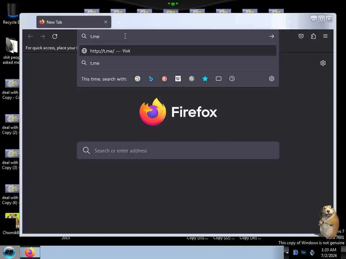This screenshot has height=259, width=346.
Task: Select the gray magnifier search engine icon
Action: tap(192, 79)
